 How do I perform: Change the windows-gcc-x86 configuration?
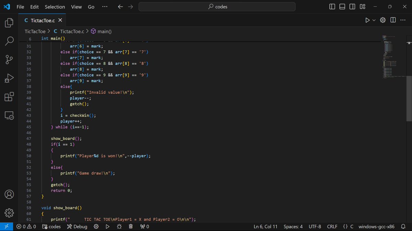376,227
